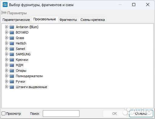Image resolution: width=155 pixels, height=119 pixels.
Task: Select the Крючки row text
Action: pos(22,60)
